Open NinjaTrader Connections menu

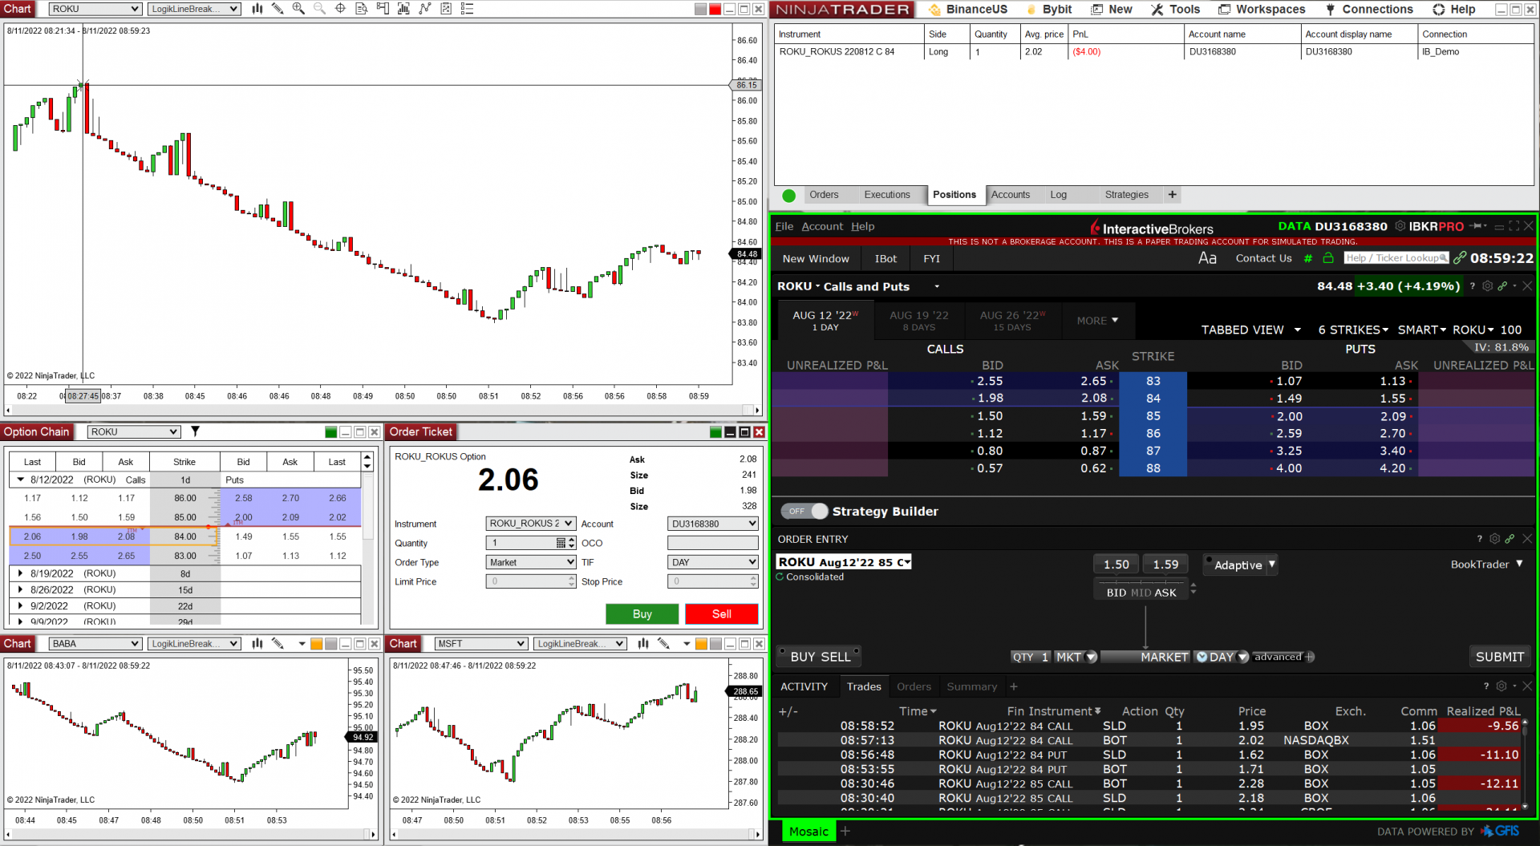1370,9
